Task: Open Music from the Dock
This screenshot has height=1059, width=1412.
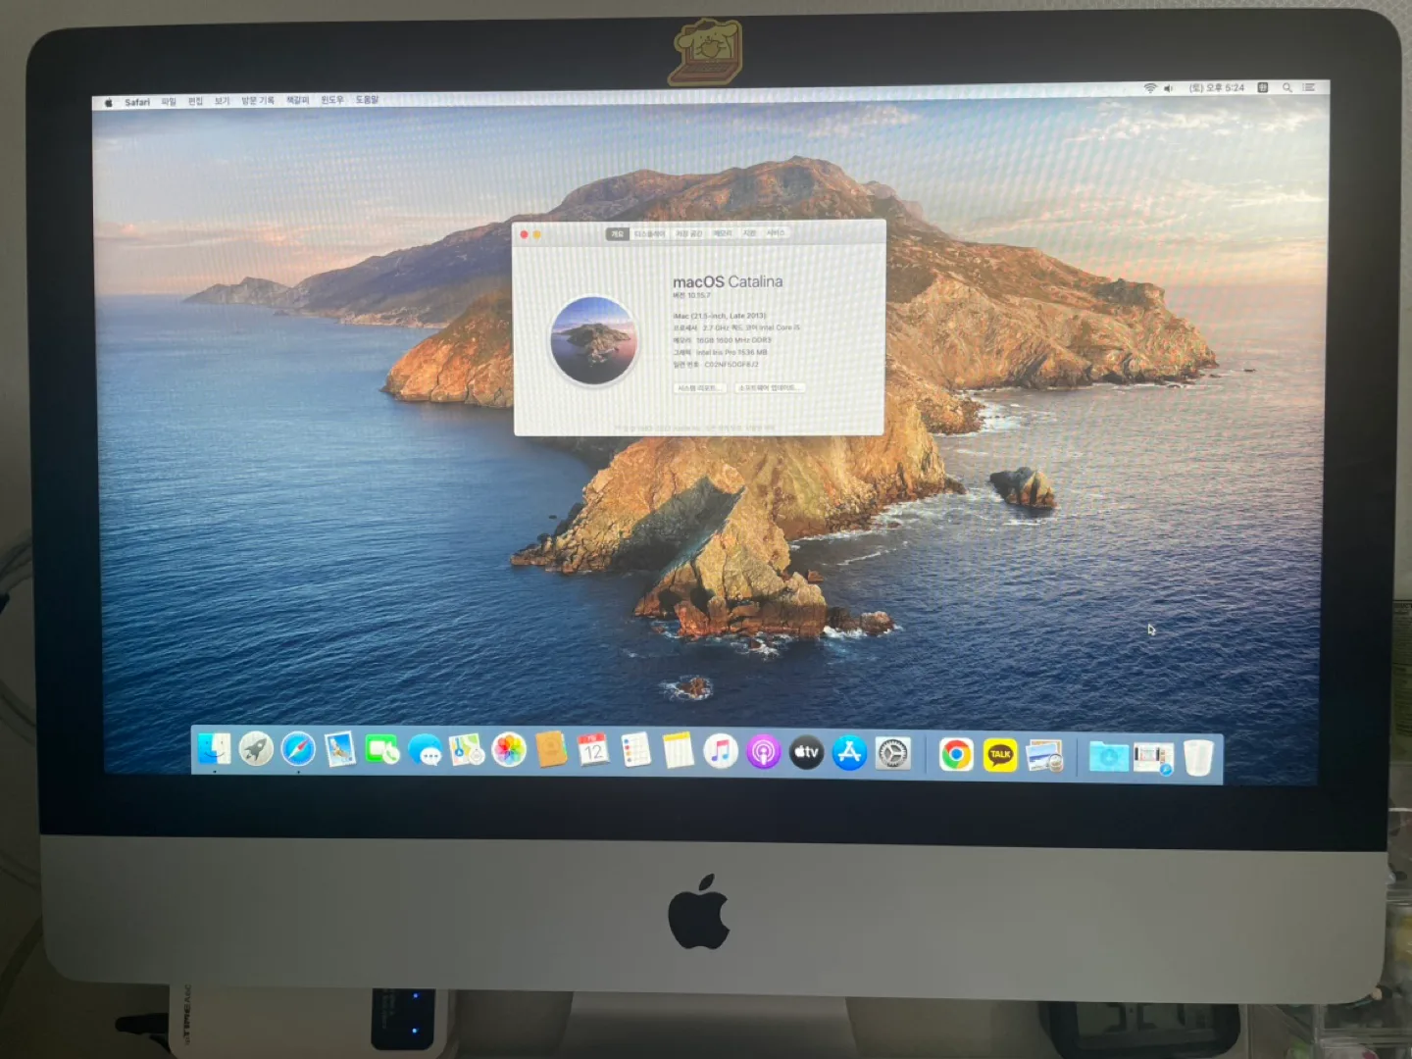Action: pos(721,752)
